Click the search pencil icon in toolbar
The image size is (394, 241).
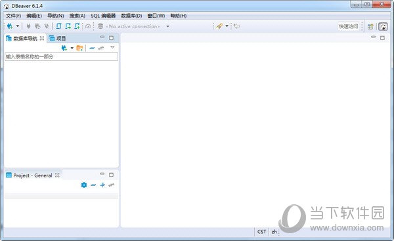pos(219,26)
